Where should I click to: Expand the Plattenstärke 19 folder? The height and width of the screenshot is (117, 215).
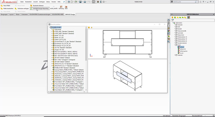(x=175, y=39)
